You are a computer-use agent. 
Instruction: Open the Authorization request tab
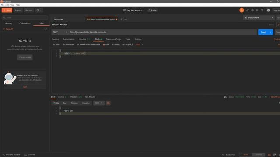(69, 39)
